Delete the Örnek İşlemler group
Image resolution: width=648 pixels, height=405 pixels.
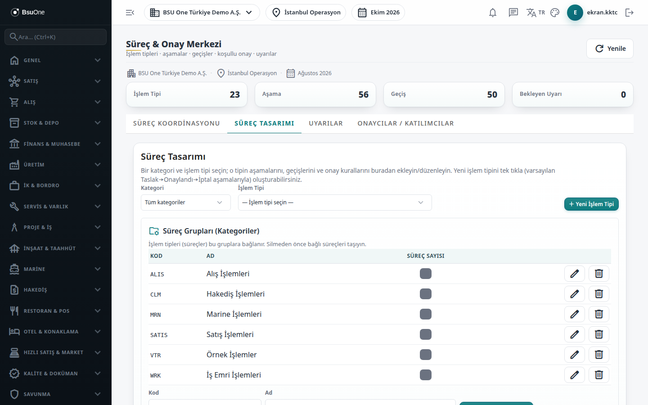(x=599, y=355)
